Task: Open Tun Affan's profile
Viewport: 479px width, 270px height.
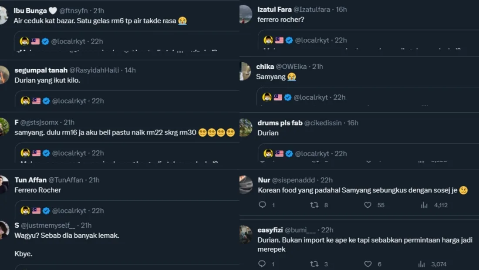Action: tap(30, 180)
